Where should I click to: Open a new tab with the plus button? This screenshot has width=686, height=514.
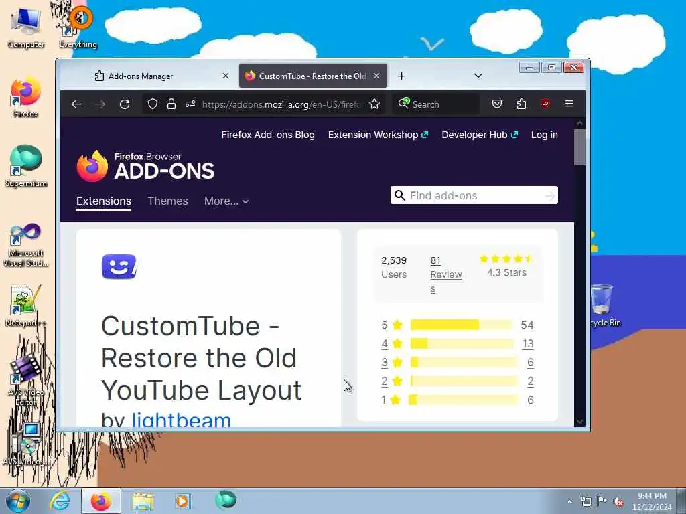click(402, 76)
